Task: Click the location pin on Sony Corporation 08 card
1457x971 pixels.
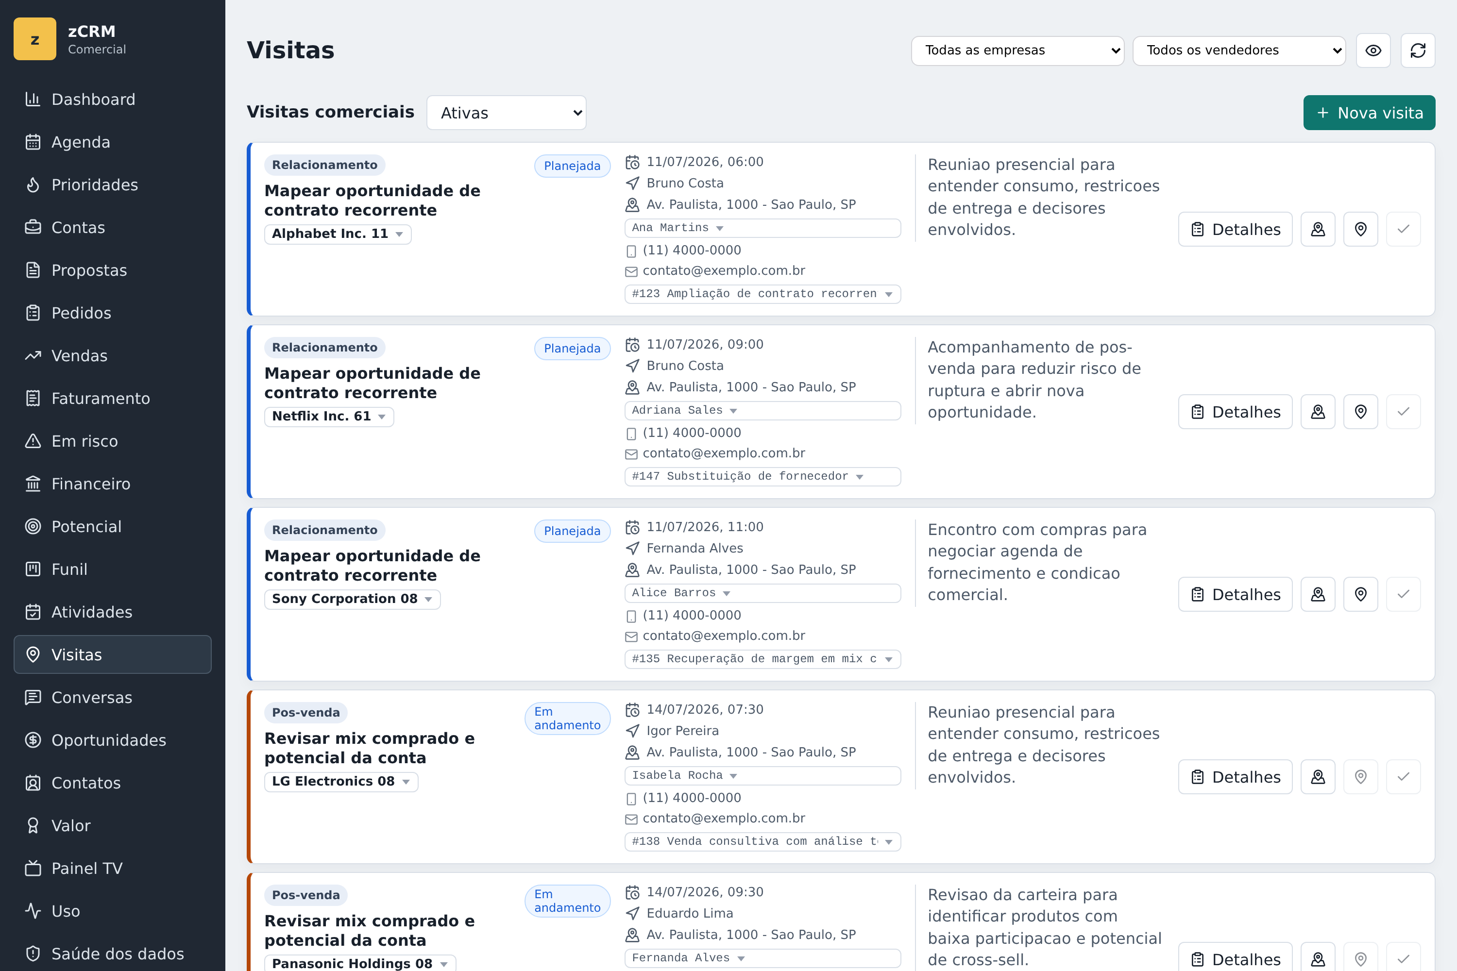Action: (1360, 594)
